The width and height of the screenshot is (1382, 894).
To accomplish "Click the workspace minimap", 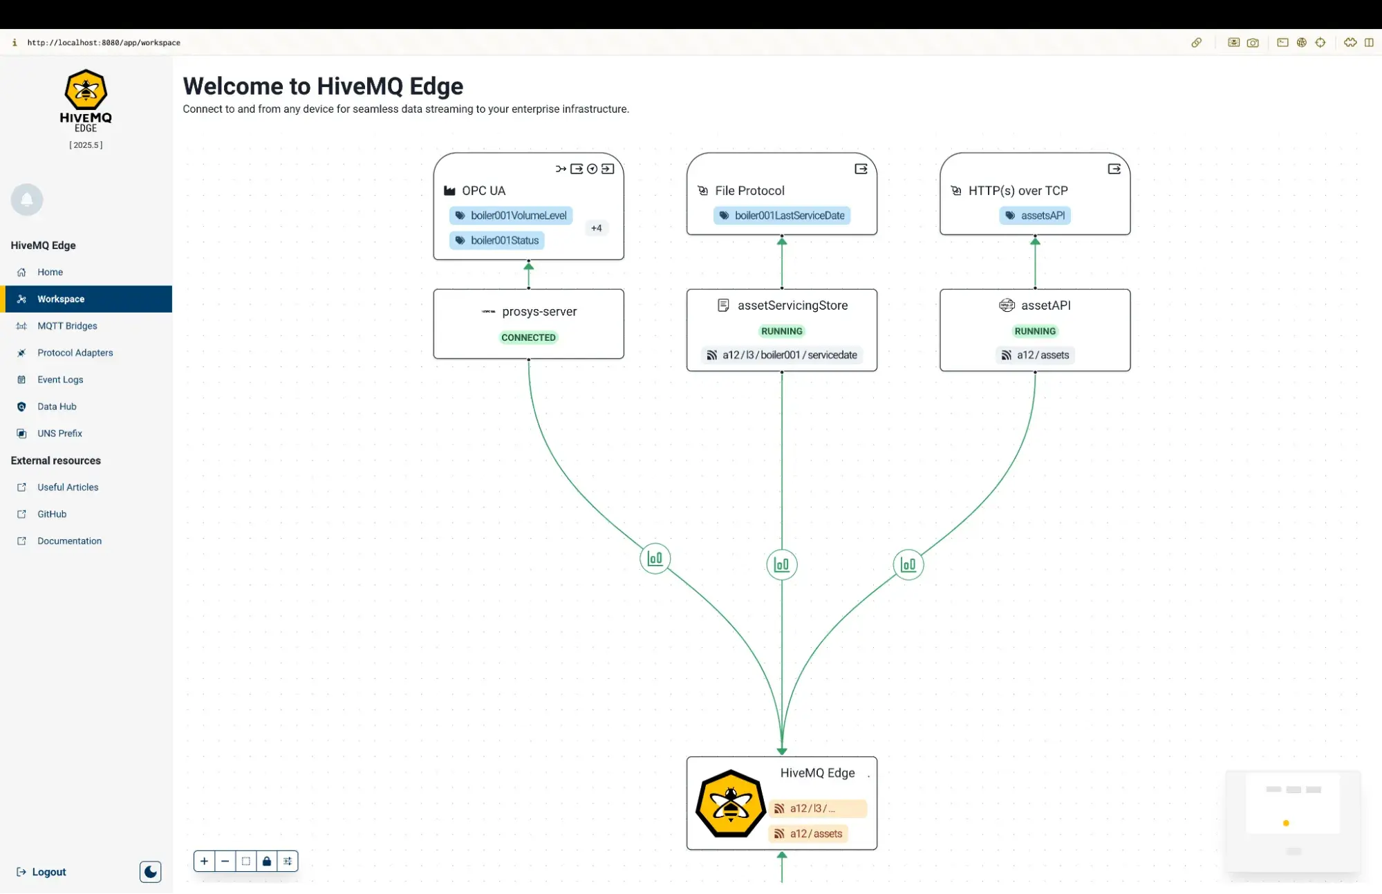I will [x=1293, y=822].
